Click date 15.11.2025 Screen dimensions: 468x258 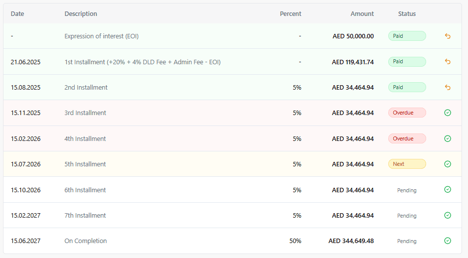pyautogui.click(x=26, y=113)
